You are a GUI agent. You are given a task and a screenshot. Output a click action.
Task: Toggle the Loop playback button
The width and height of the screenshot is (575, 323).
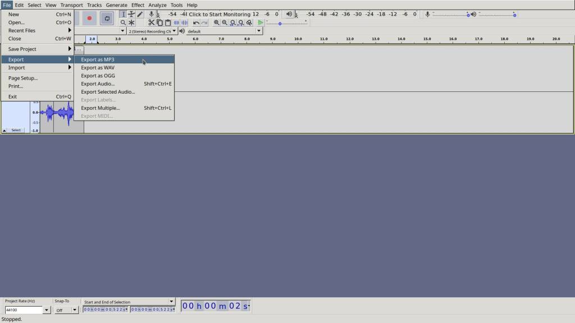[107, 19]
